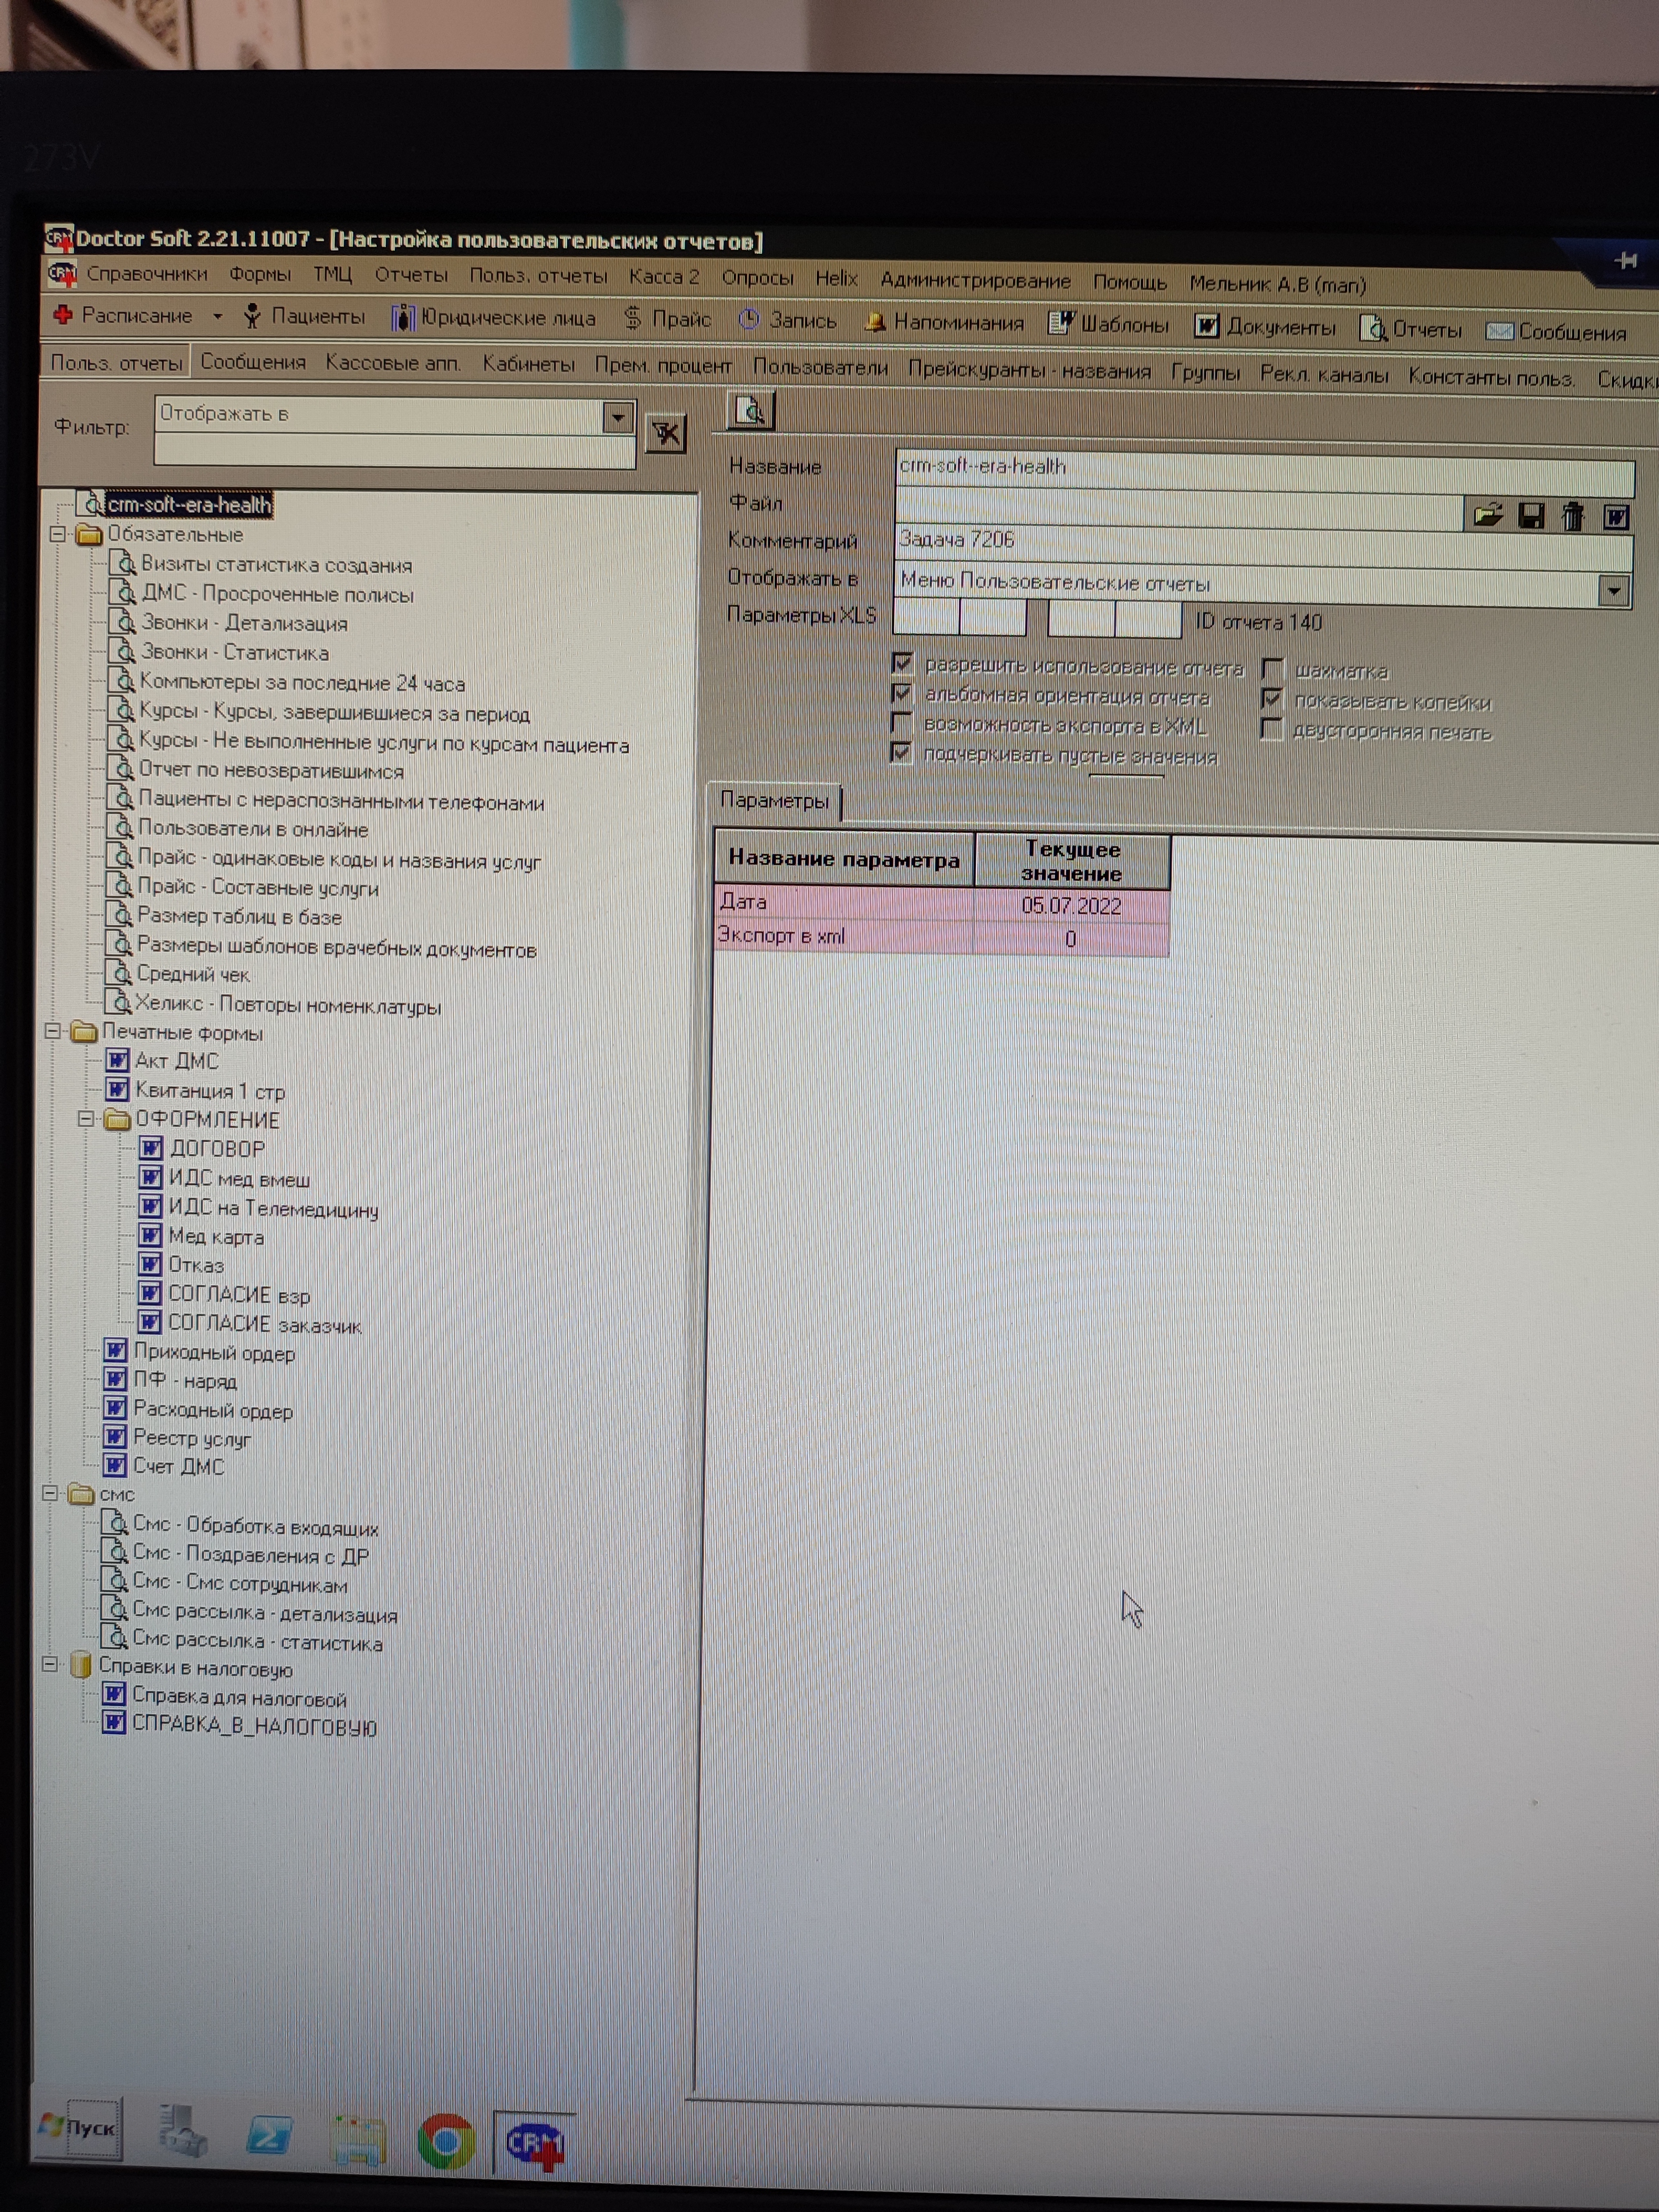
Task: Click the trash delete icon near Файл
Action: pyautogui.click(x=1573, y=517)
